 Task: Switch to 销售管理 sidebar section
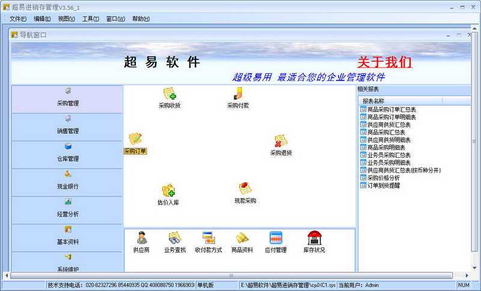tap(67, 127)
